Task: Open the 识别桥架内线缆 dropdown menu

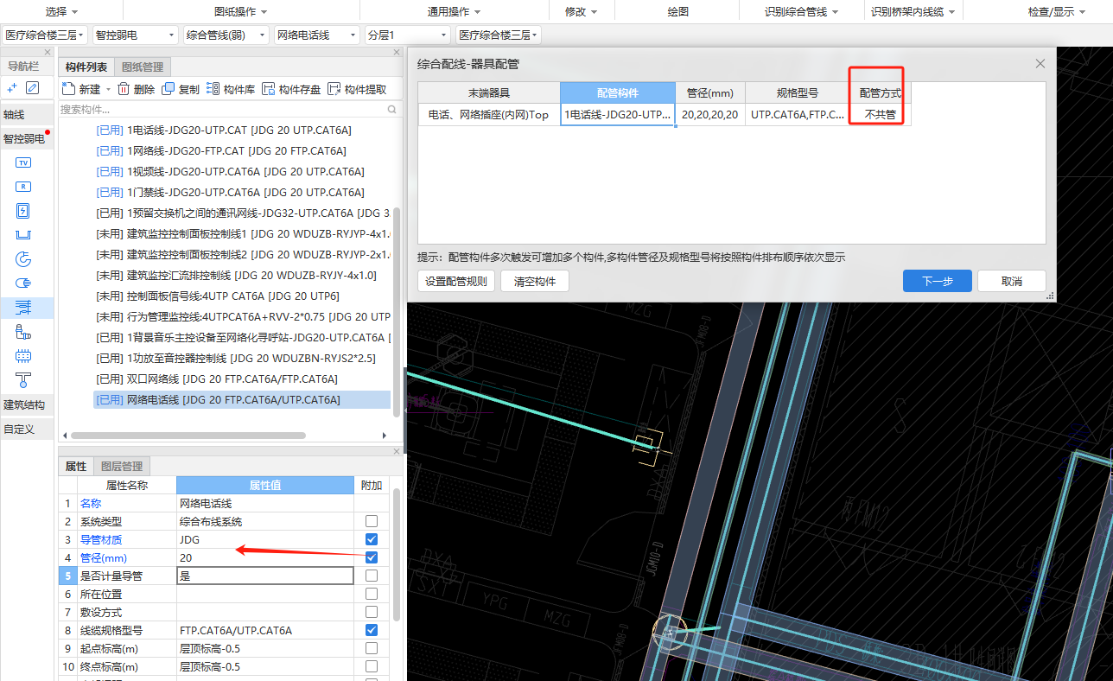Action: (x=914, y=11)
